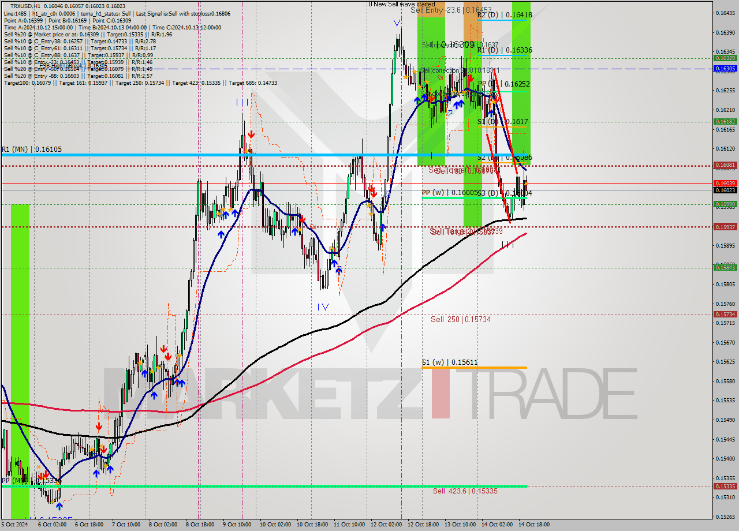This screenshot has height=531, width=739.
Task: Click the 'Sell Entry -23.6 | 0.16453' label
Action: pyautogui.click(x=451, y=10)
